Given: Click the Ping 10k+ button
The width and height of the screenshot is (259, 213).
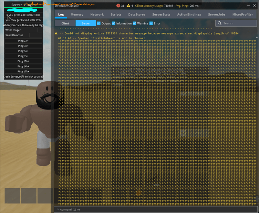Looking at the screenshot, I should click(x=23, y=61).
